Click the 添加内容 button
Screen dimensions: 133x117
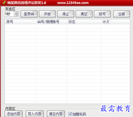pos(13,114)
